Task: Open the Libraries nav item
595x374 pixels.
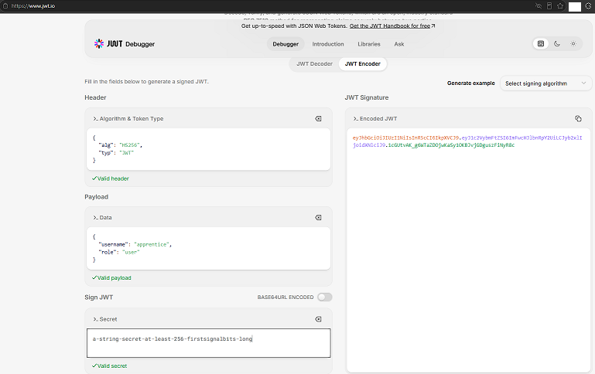Action: coord(369,44)
